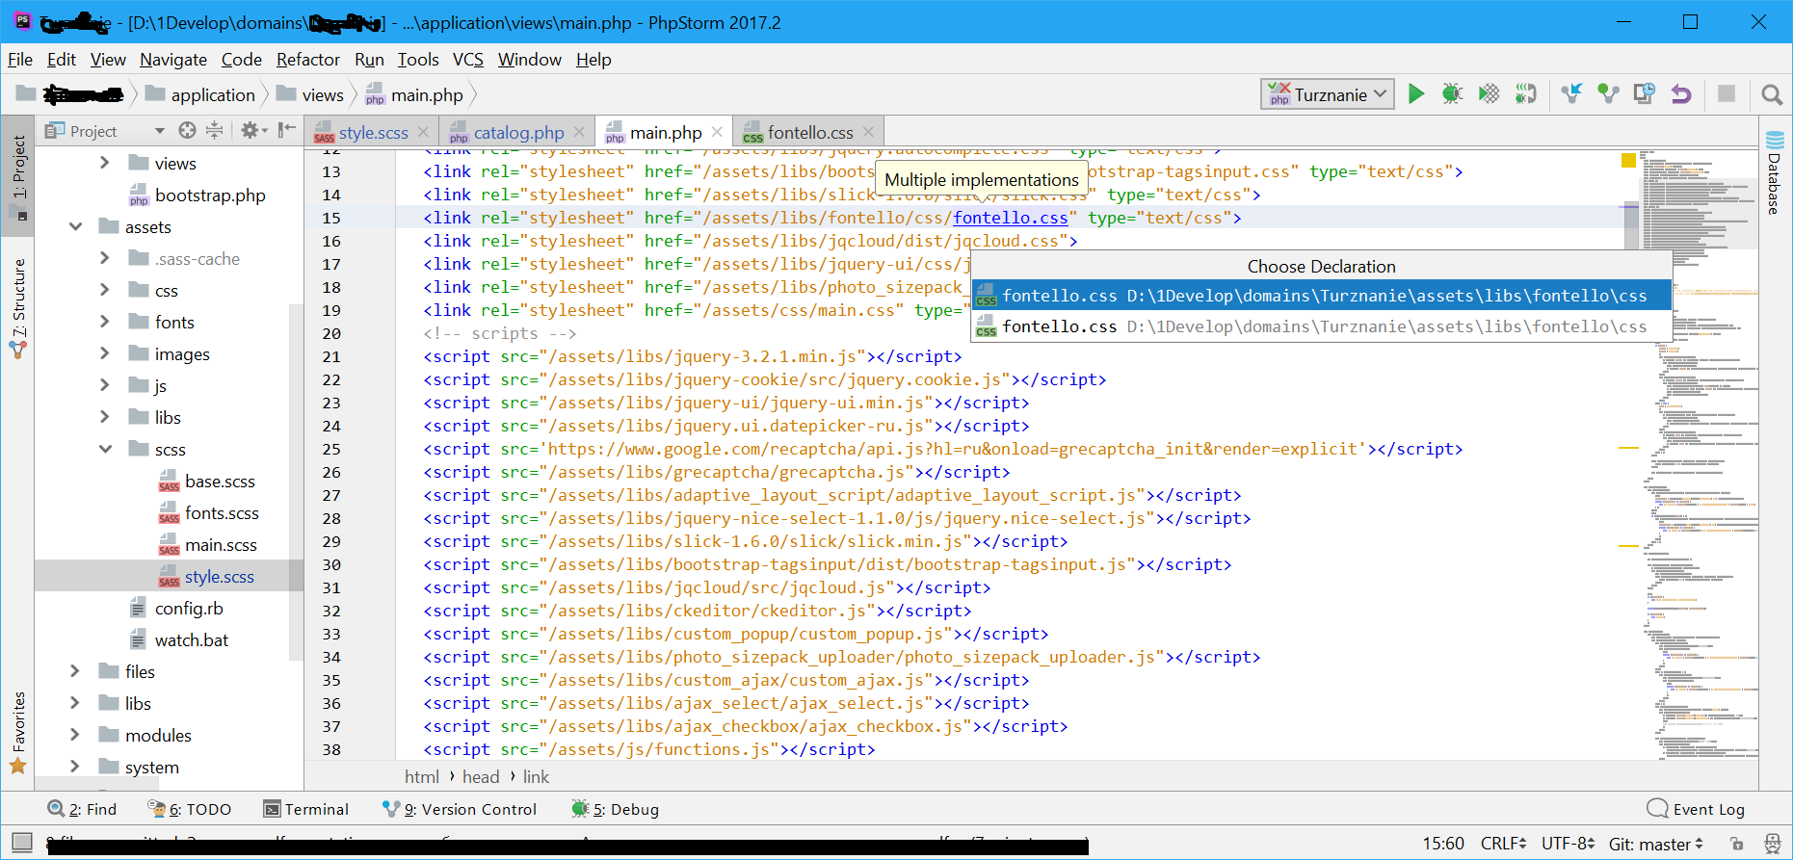Screen dimensions: 1793x860
Task: Open the Event Log
Action: click(x=1697, y=809)
